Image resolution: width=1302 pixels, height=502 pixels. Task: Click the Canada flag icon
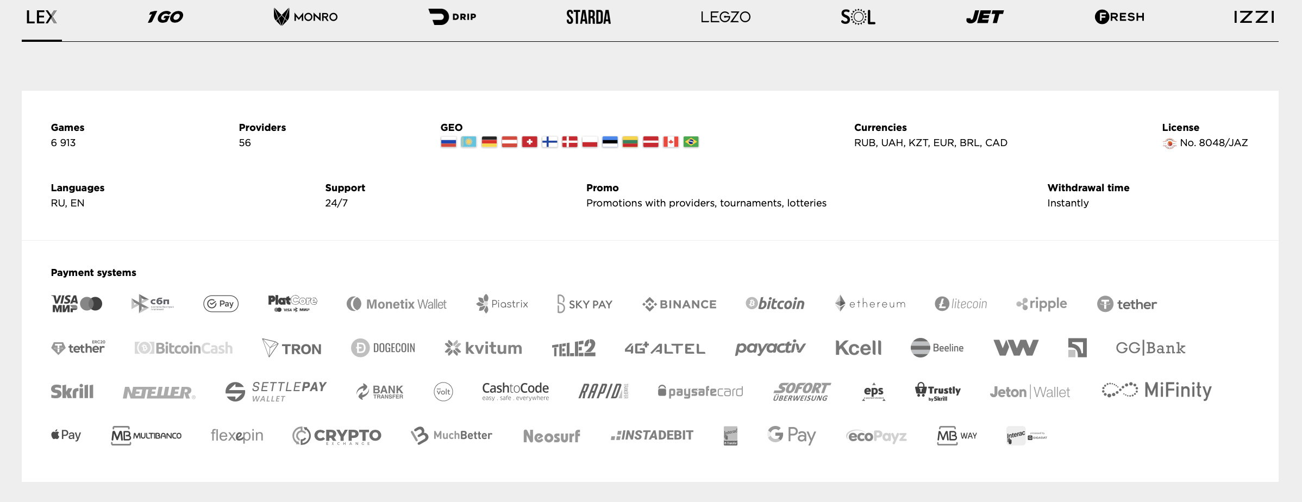(x=671, y=142)
